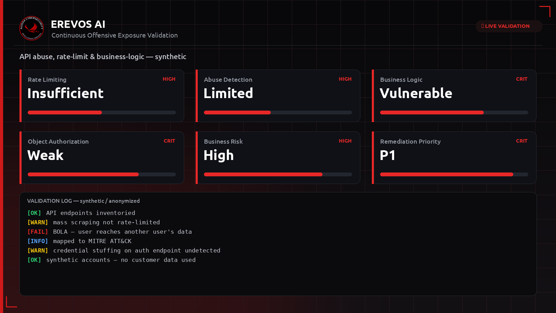Click the Object Authorization progress bar

coord(102,175)
